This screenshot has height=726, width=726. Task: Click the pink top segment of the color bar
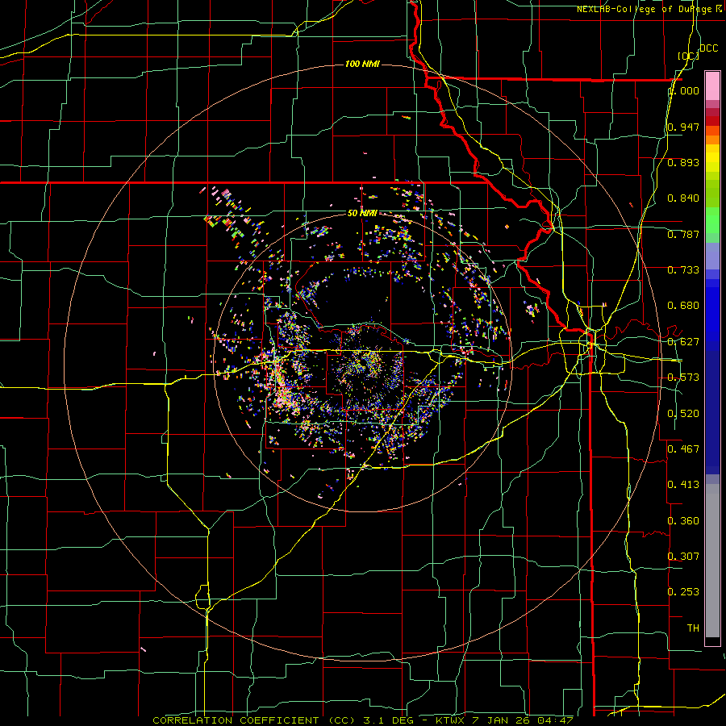pos(712,86)
